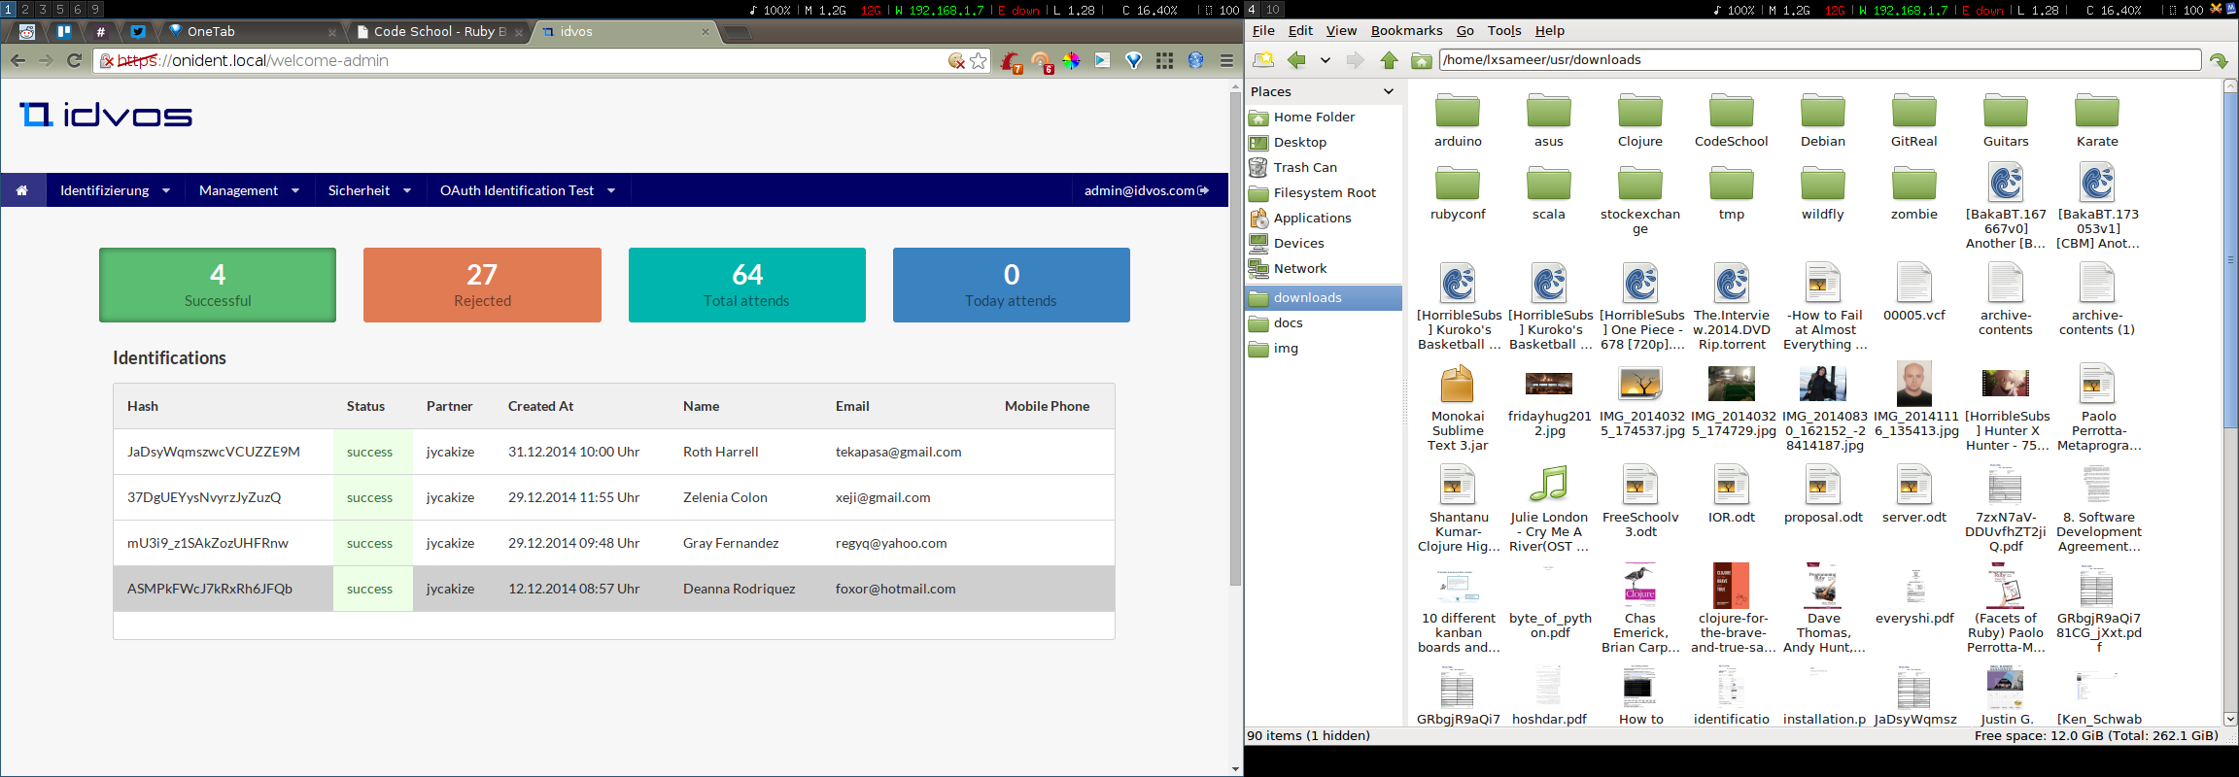Expand the Identifizierung dropdown menu
Screen dimensions: 2239x777
point(115,190)
